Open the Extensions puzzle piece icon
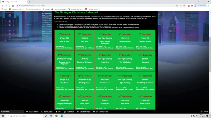Viewport: 211px width, 118px height. tap(192, 6)
